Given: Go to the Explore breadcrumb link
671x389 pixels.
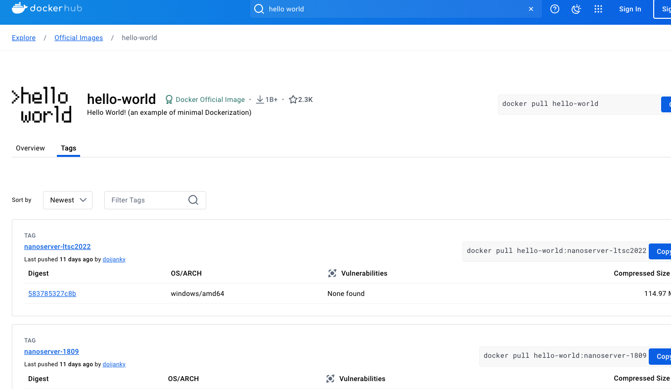Looking at the screenshot, I should pyautogui.click(x=24, y=38).
